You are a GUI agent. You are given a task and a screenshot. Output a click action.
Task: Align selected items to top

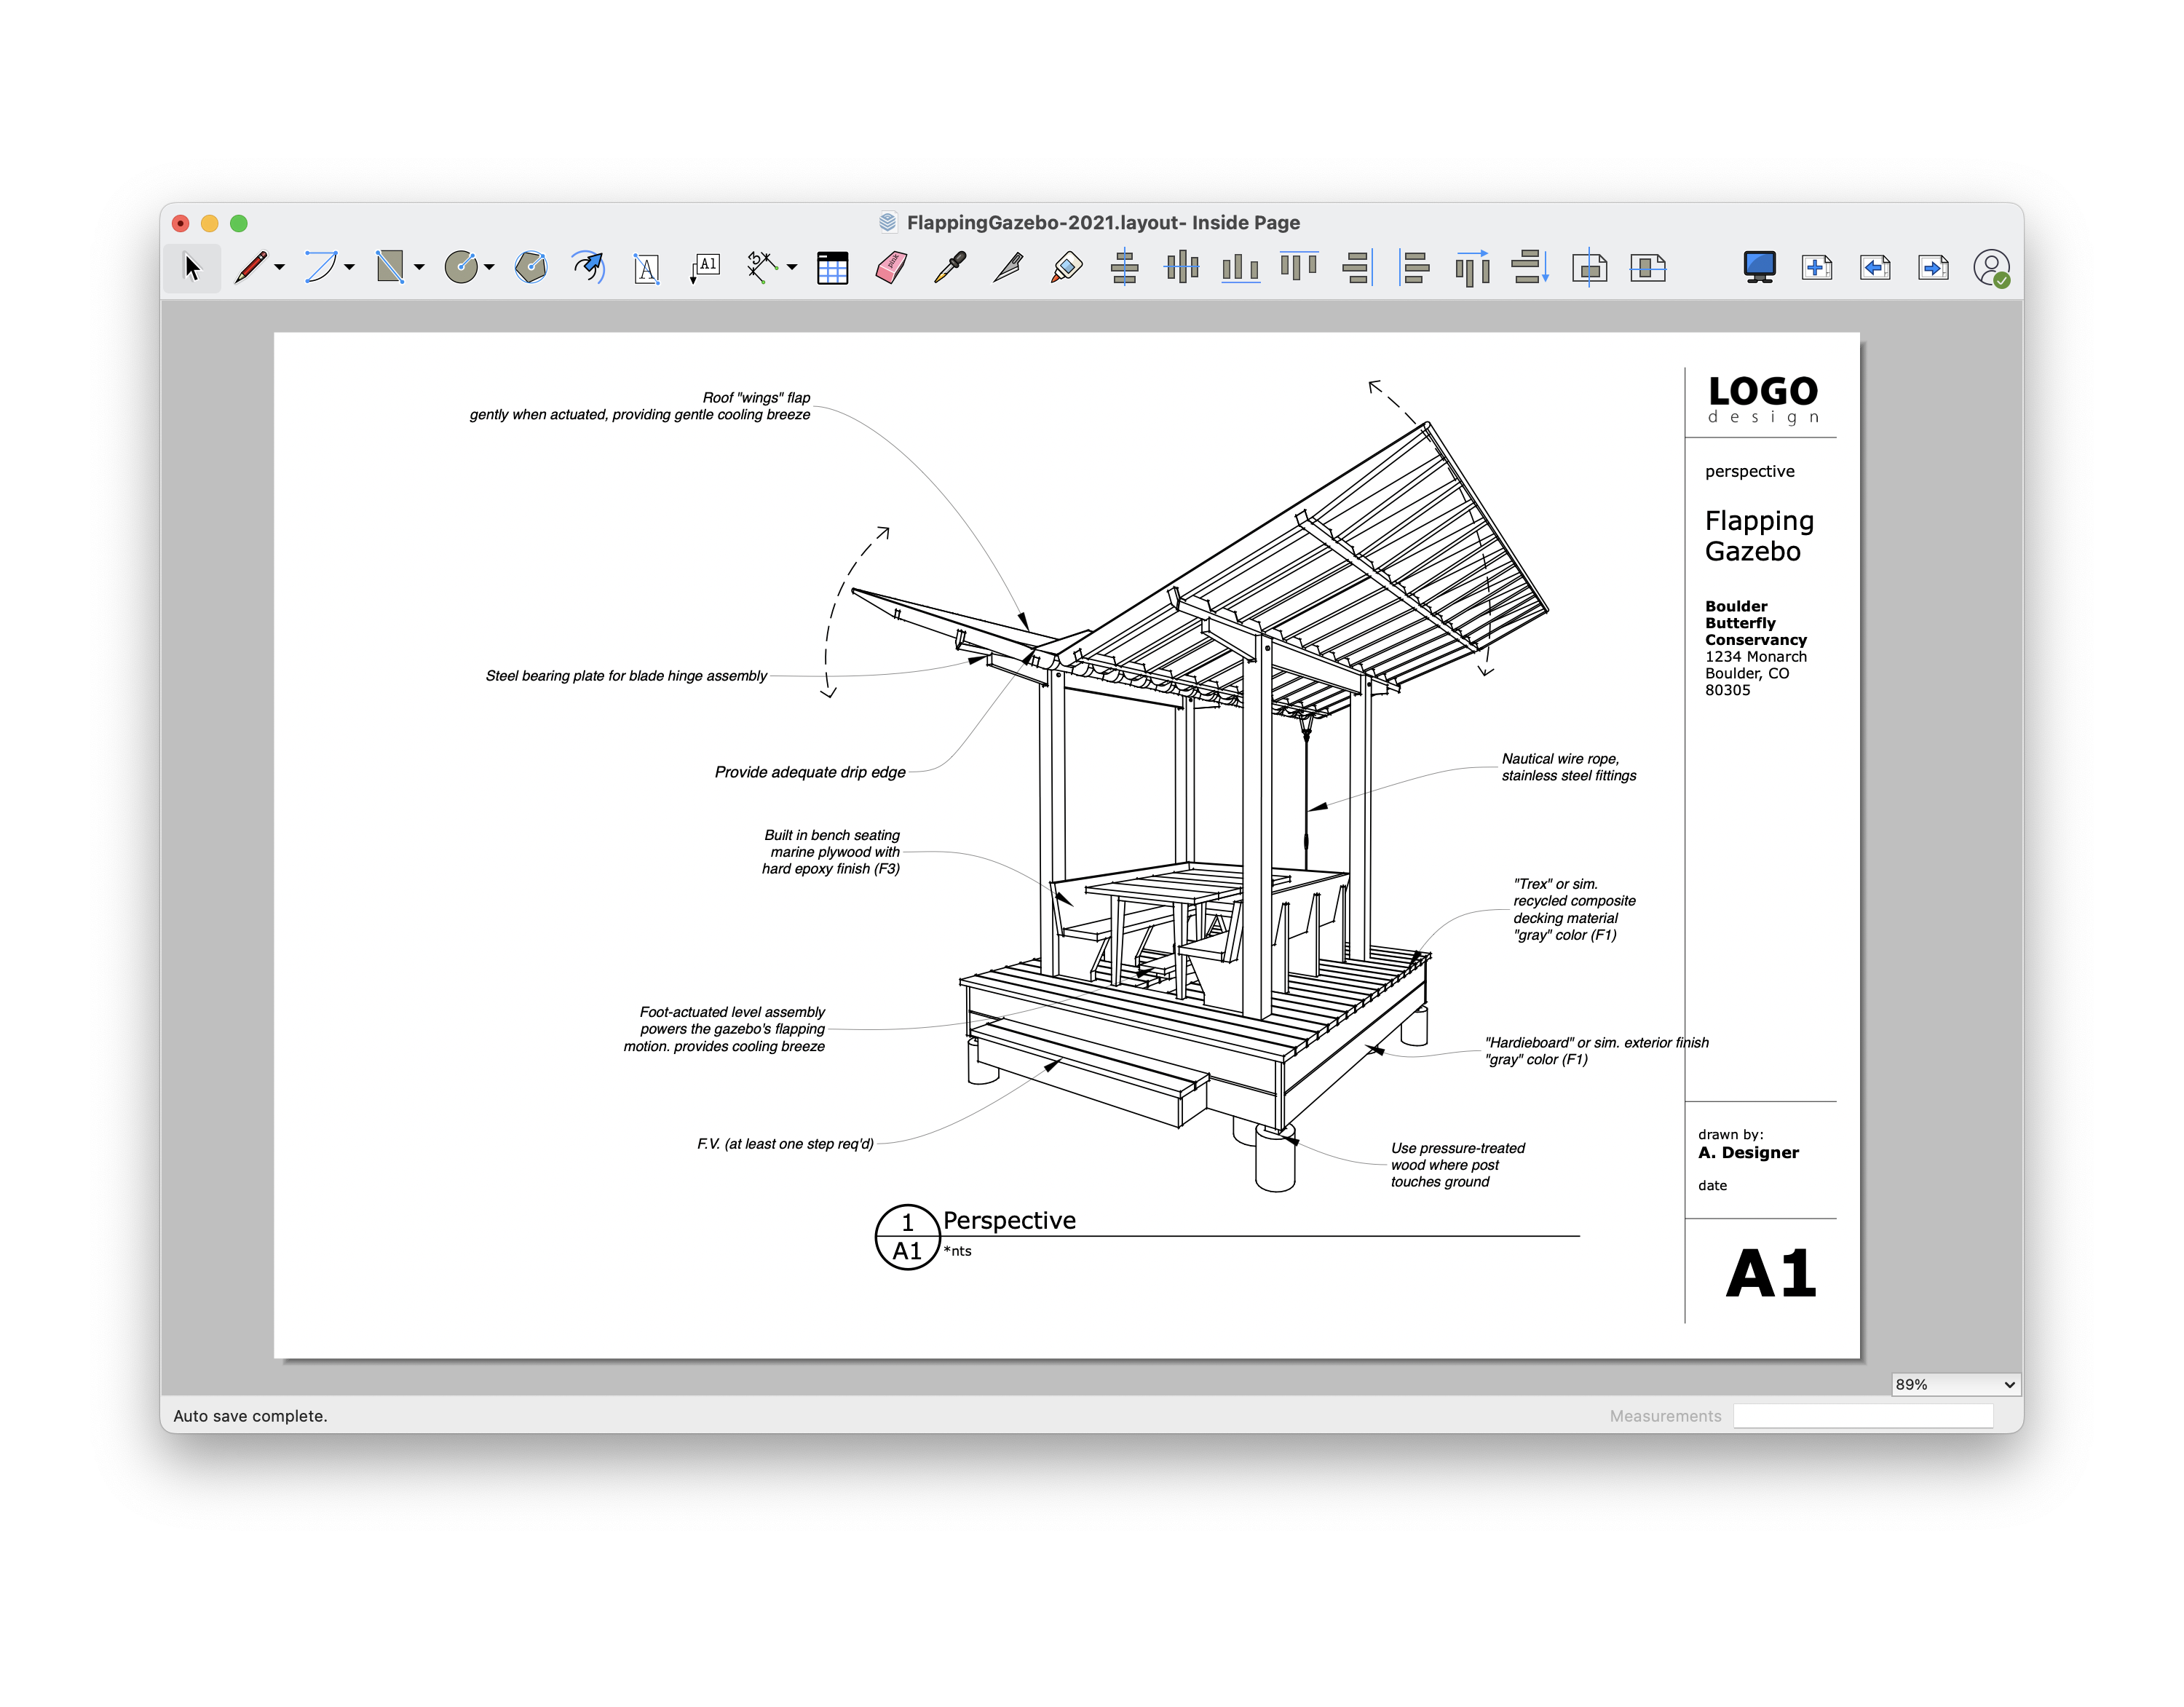pos(1299,267)
